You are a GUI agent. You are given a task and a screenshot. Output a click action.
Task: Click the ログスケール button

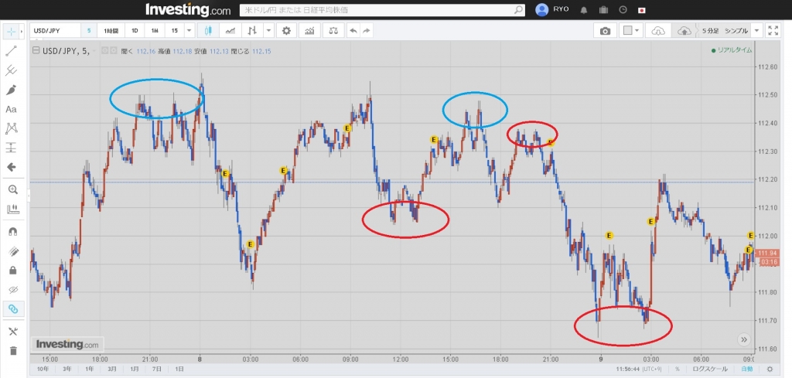(x=710, y=369)
